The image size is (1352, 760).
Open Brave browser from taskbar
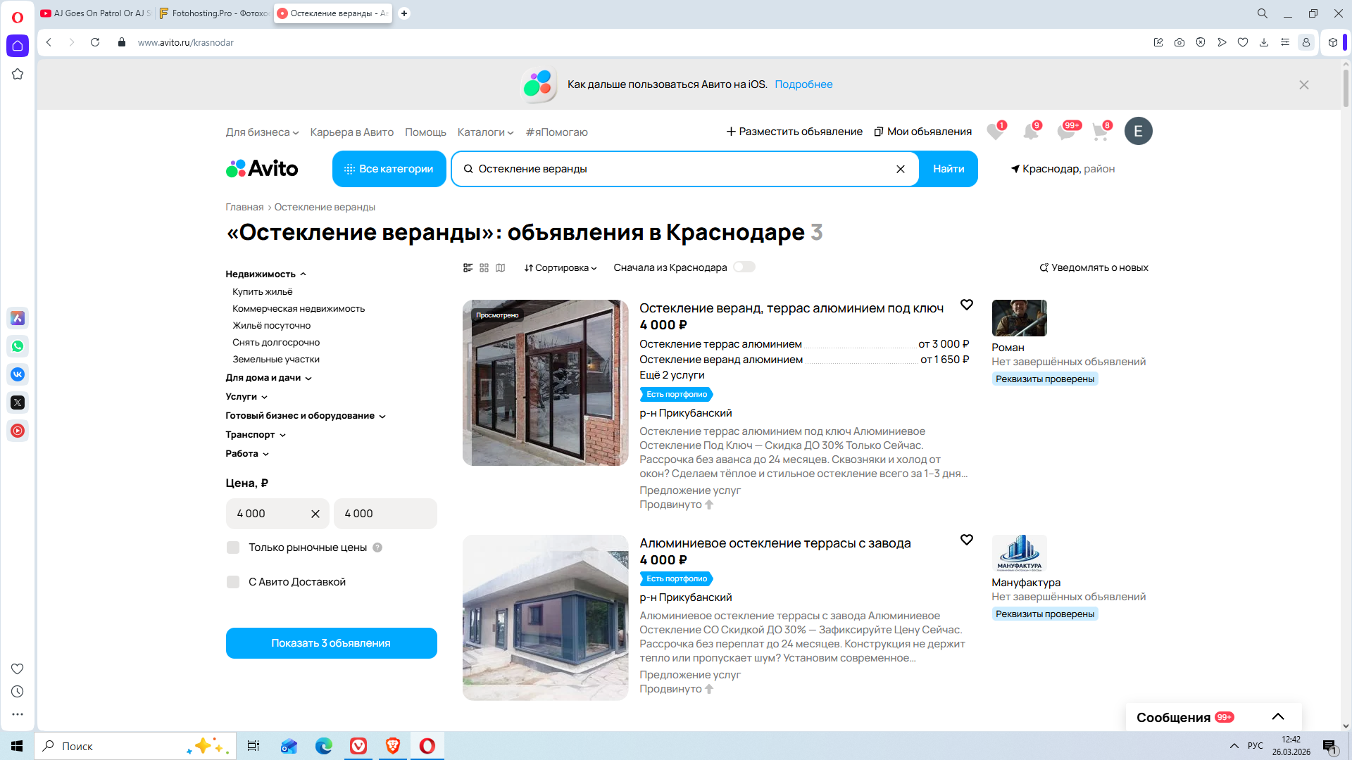point(393,746)
